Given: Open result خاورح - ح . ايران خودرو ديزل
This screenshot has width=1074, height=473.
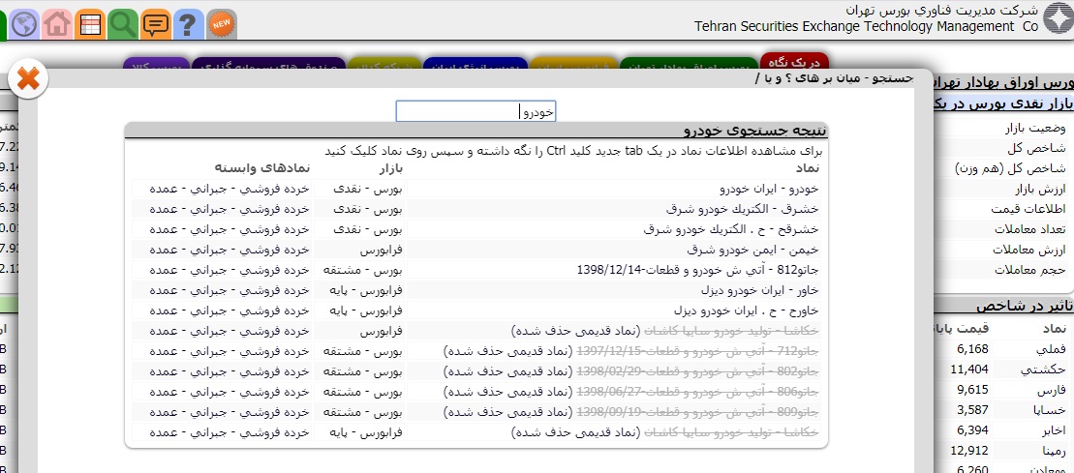Looking at the screenshot, I should coord(747,311).
